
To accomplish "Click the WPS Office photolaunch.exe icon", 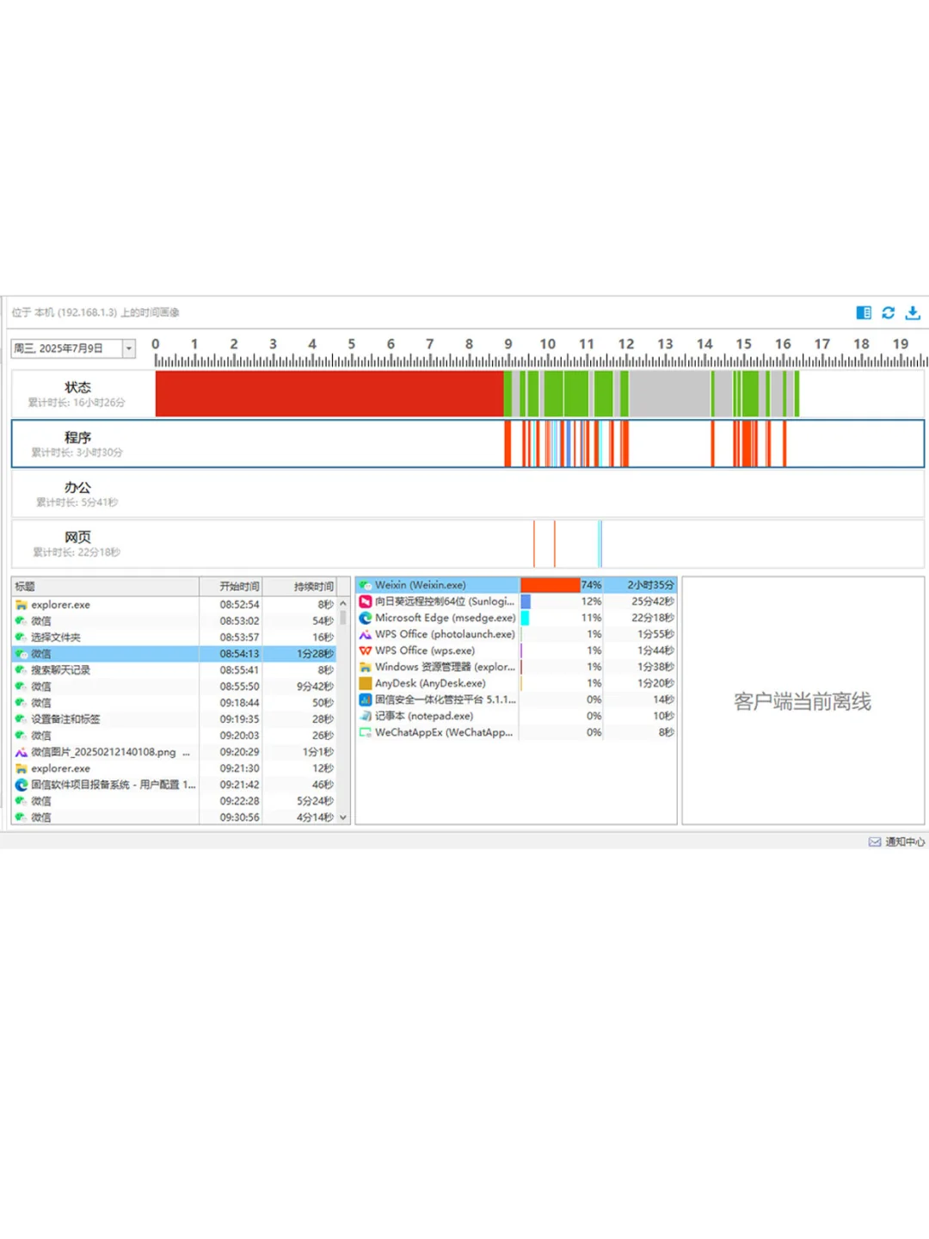I will click(x=366, y=634).
